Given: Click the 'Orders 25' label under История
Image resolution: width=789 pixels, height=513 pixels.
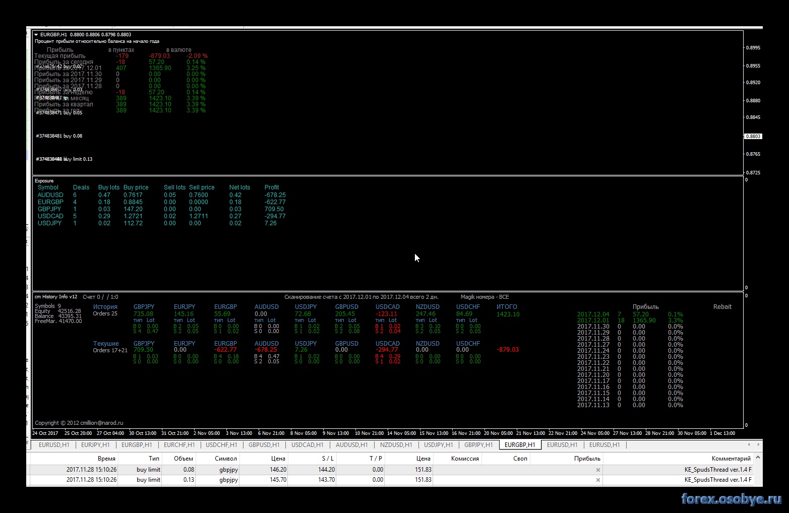Looking at the screenshot, I should tap(105, 313).
